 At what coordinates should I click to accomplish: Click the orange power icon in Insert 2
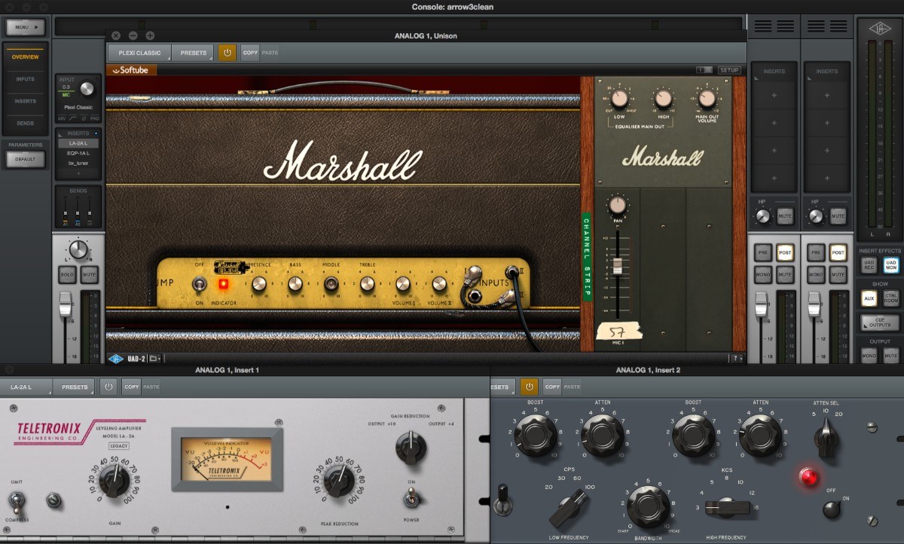coord(530,387)
